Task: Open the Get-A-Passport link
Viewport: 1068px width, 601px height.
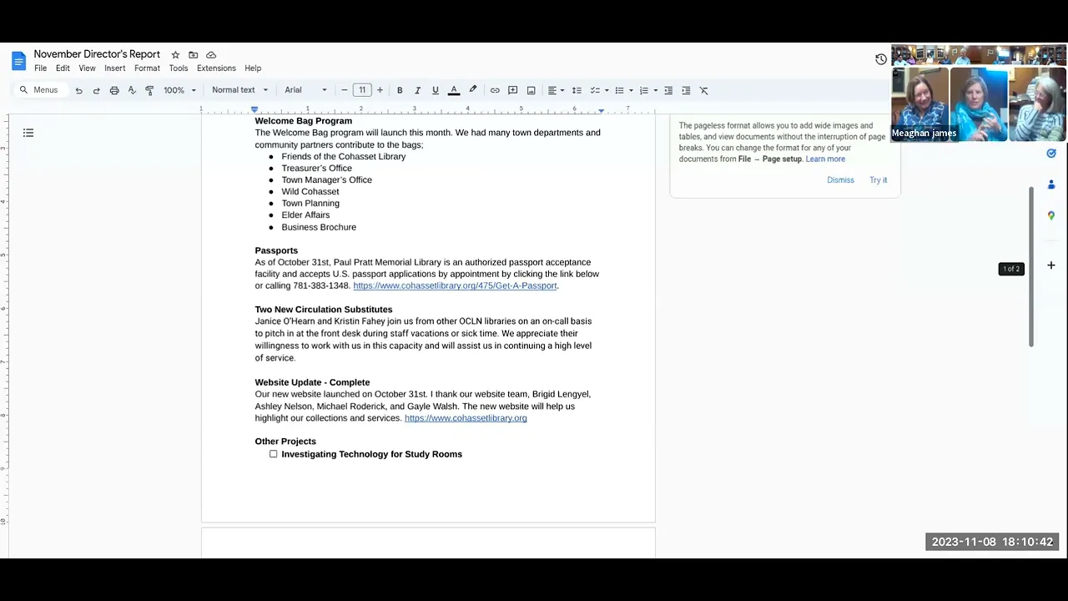Action: tap(455, 285)
